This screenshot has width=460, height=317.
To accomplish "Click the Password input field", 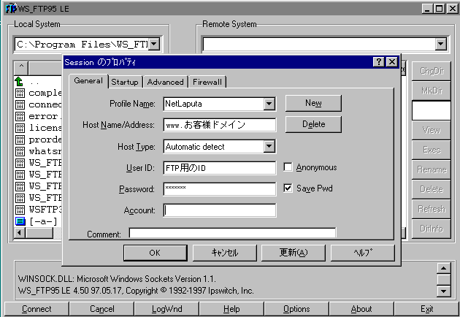I will coord(220,188).
